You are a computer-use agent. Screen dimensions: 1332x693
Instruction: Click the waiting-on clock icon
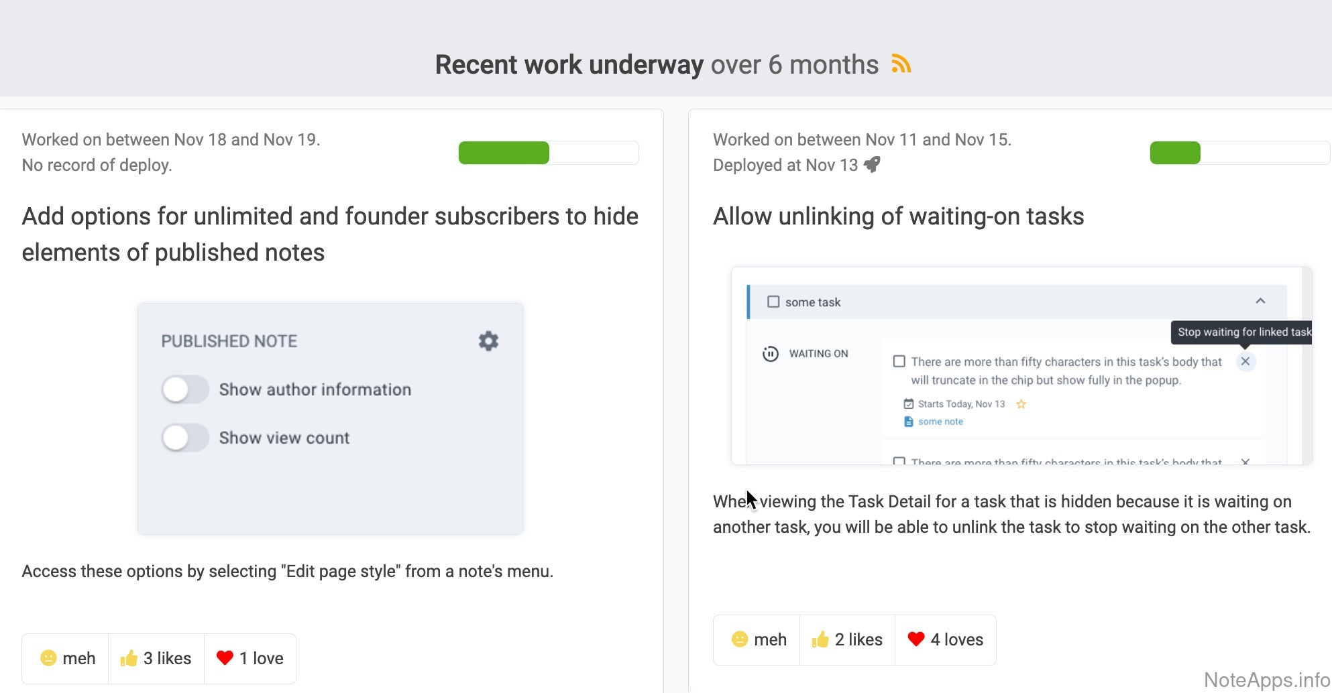click(x=771, y=354)
